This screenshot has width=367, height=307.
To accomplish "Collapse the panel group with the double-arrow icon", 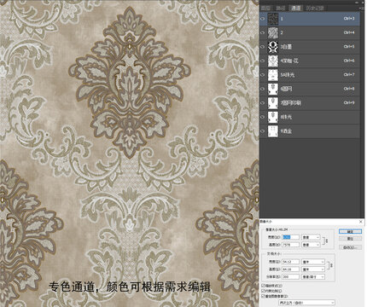I will pos(357,3).
